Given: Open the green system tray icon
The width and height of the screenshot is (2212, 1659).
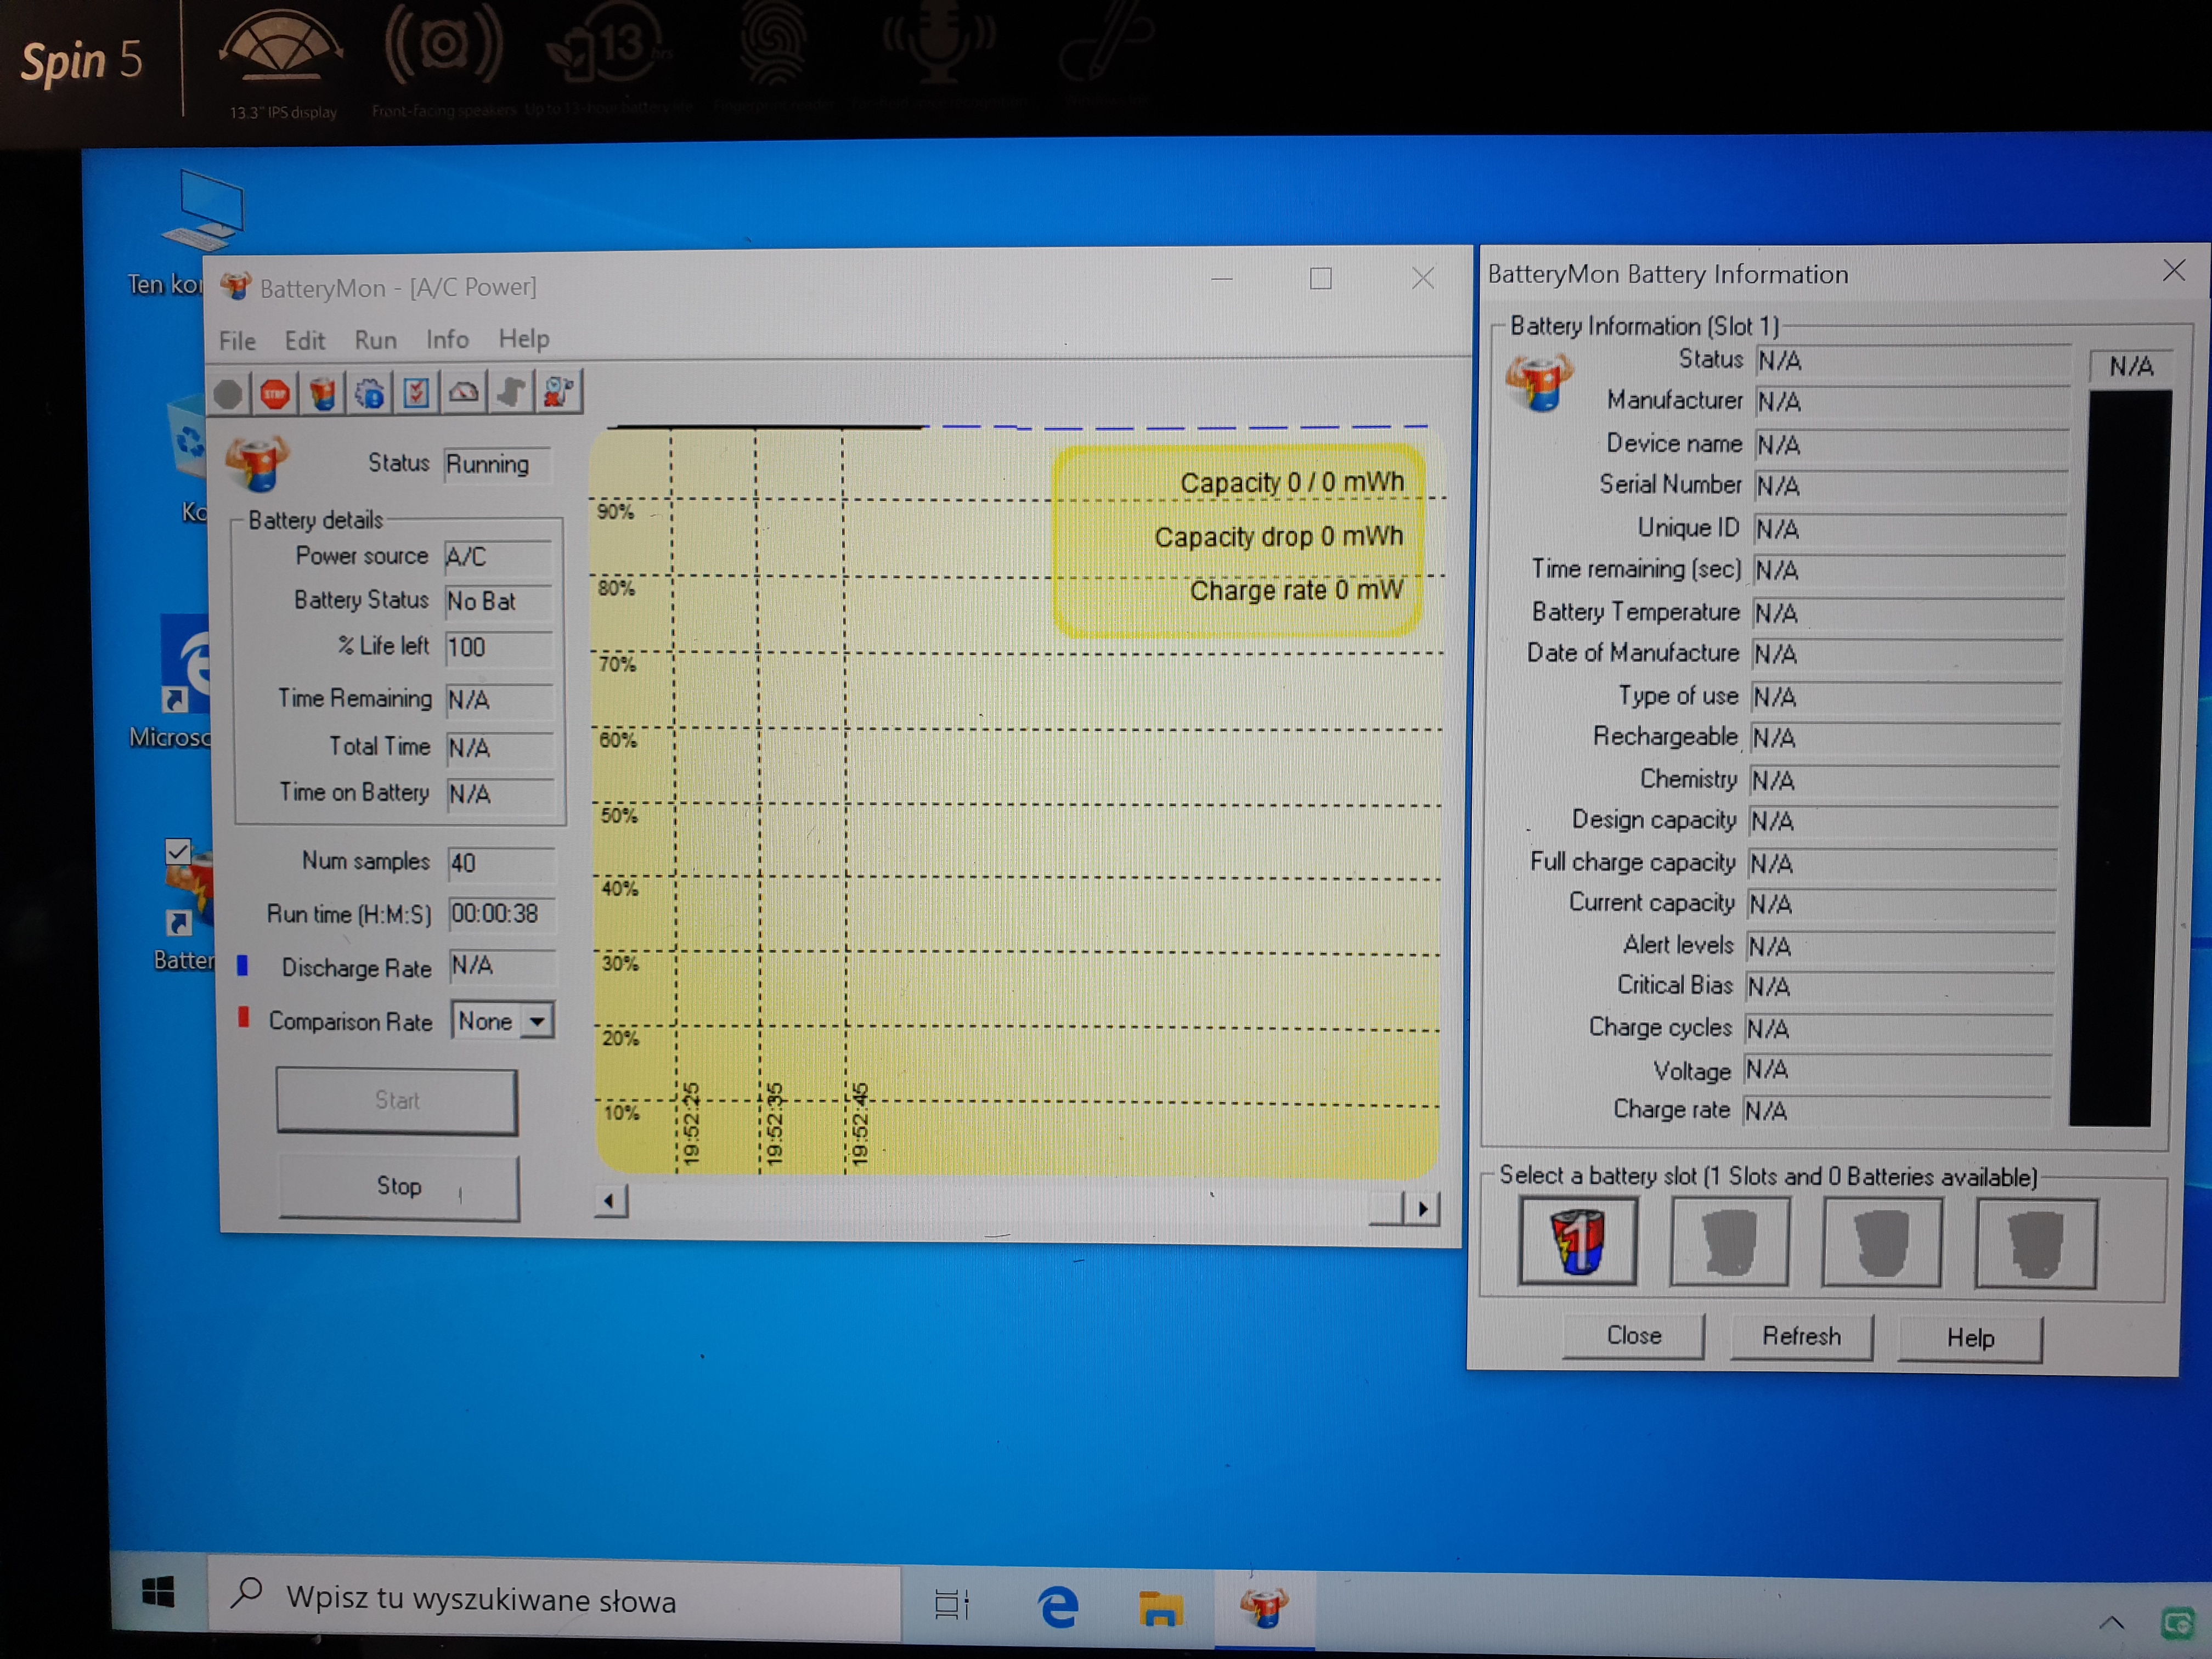Looking at the screenshot, I should 2178,1622.
